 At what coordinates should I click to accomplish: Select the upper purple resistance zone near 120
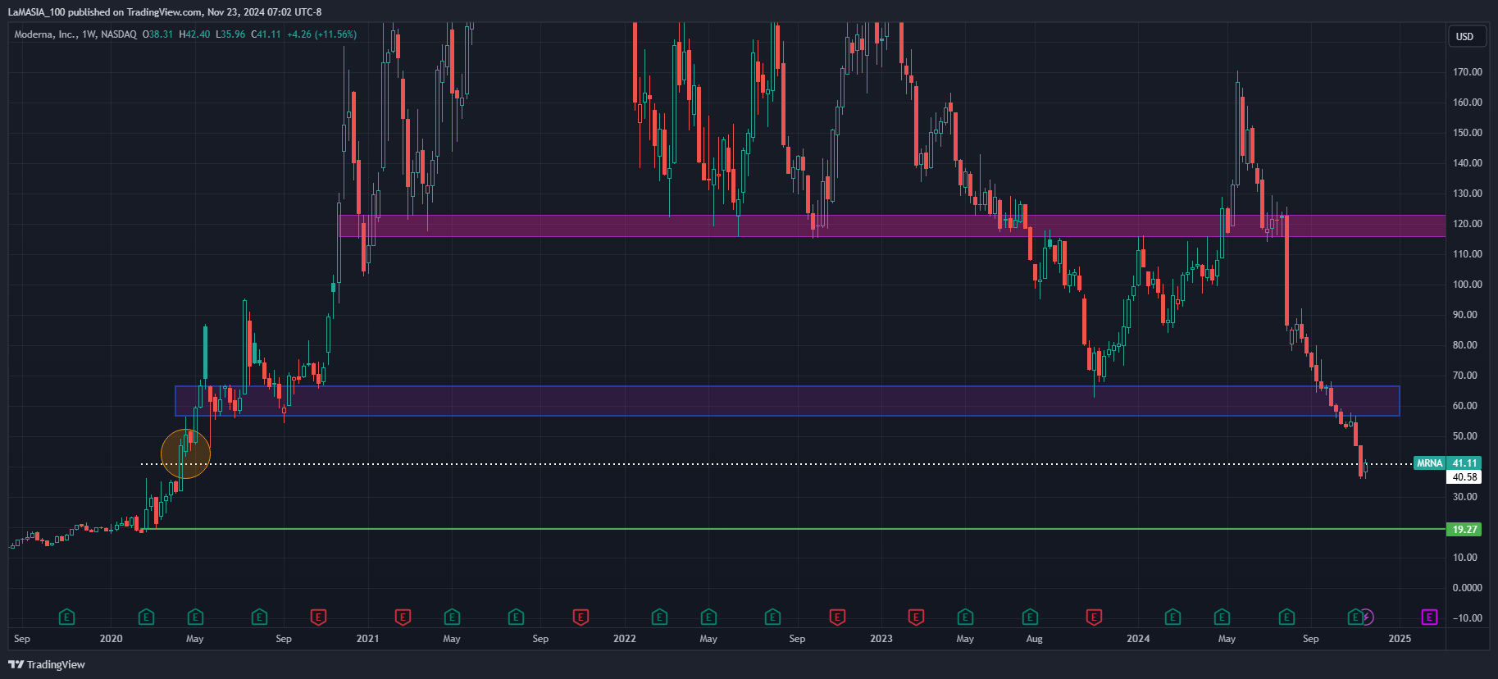click(x=892, y=226)
